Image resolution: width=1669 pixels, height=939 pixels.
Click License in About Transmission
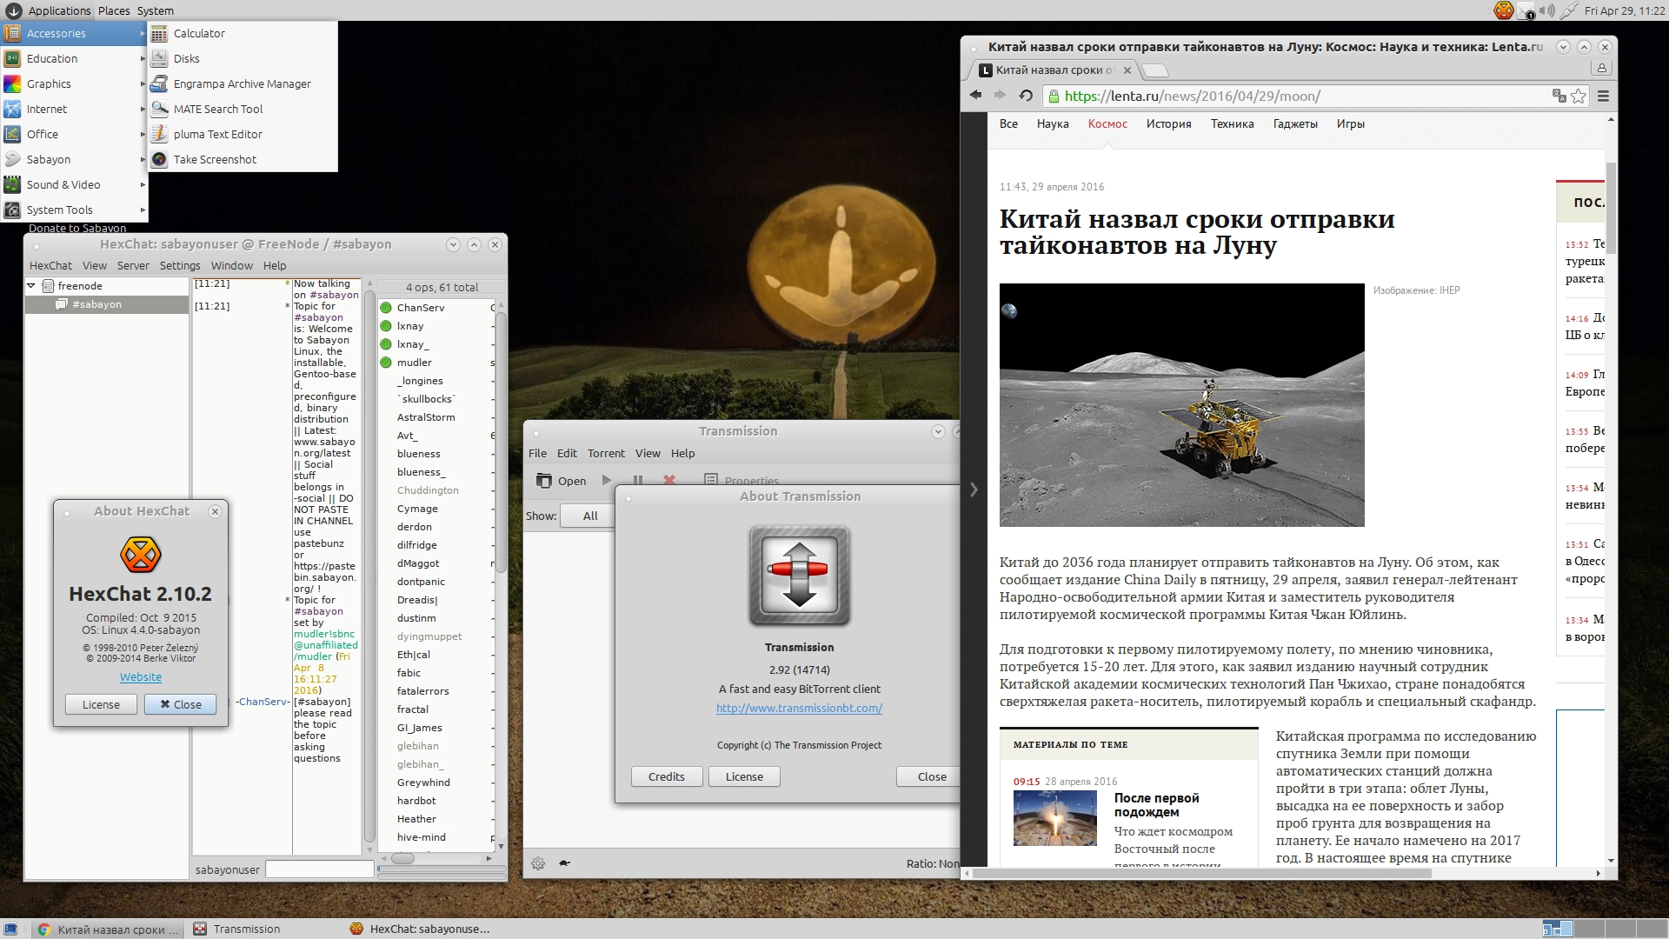(x=744, y=776)
